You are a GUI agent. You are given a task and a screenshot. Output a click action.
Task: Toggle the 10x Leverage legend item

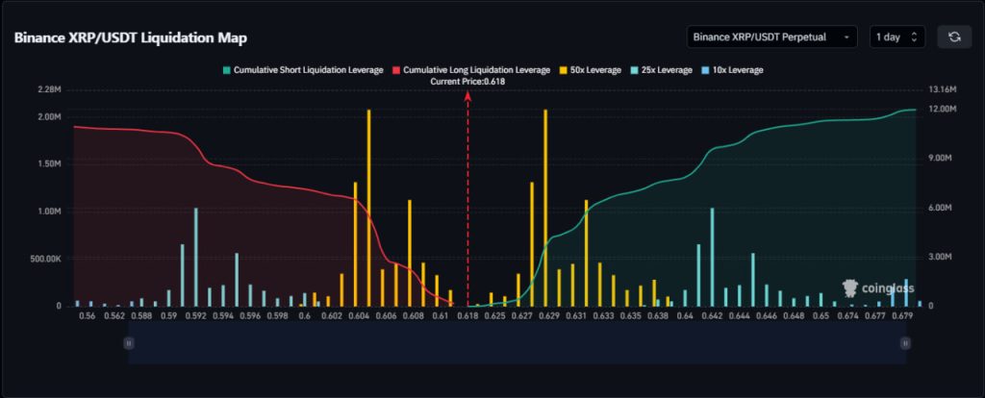coord(731,70)
